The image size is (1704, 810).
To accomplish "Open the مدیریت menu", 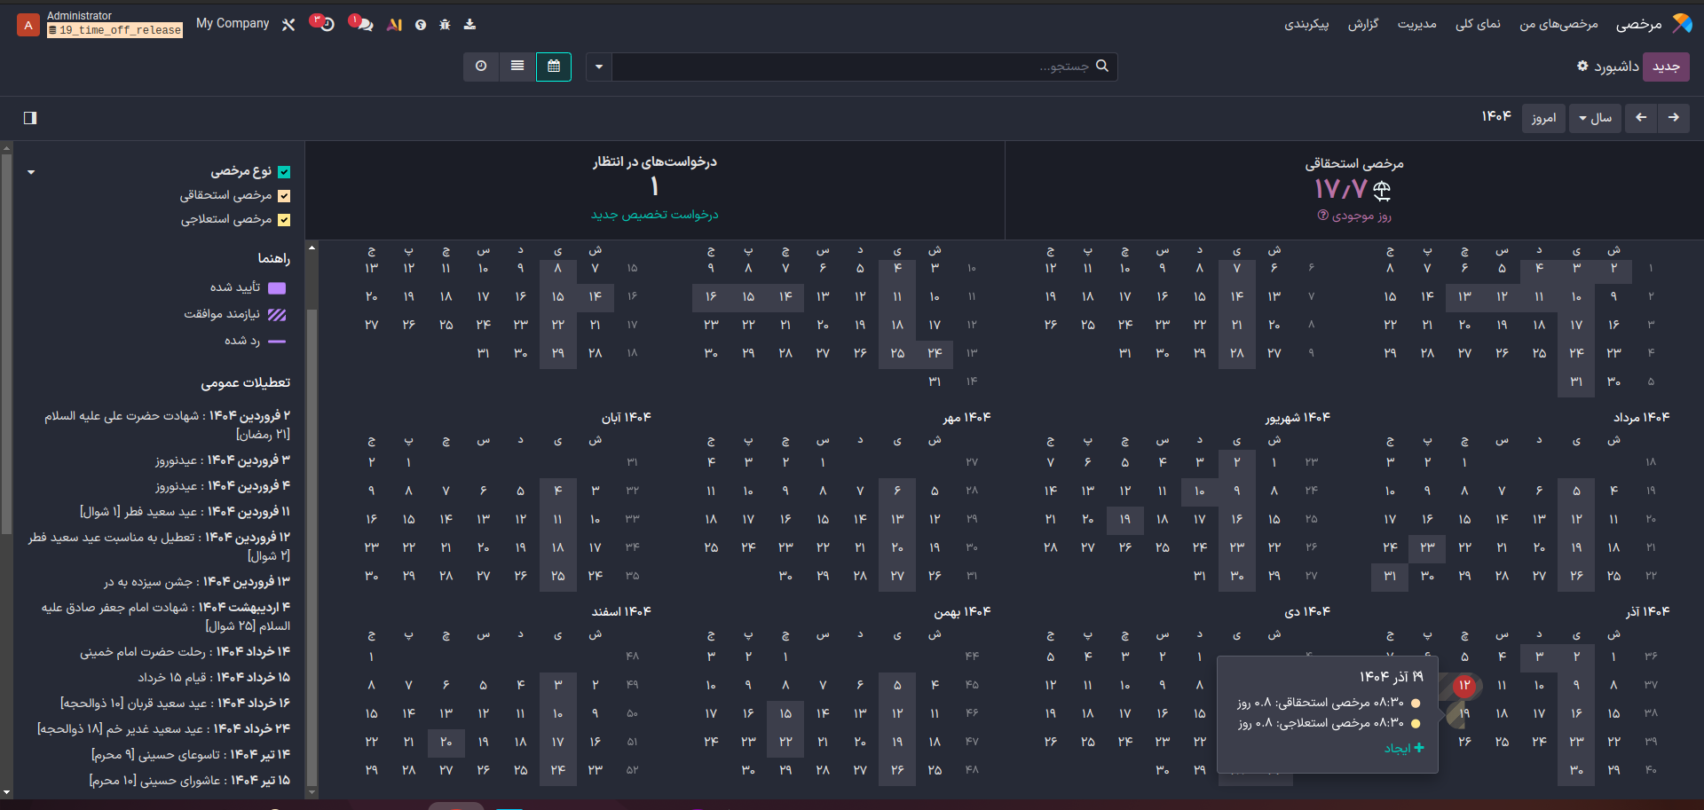I will [x=1416, y=24].
